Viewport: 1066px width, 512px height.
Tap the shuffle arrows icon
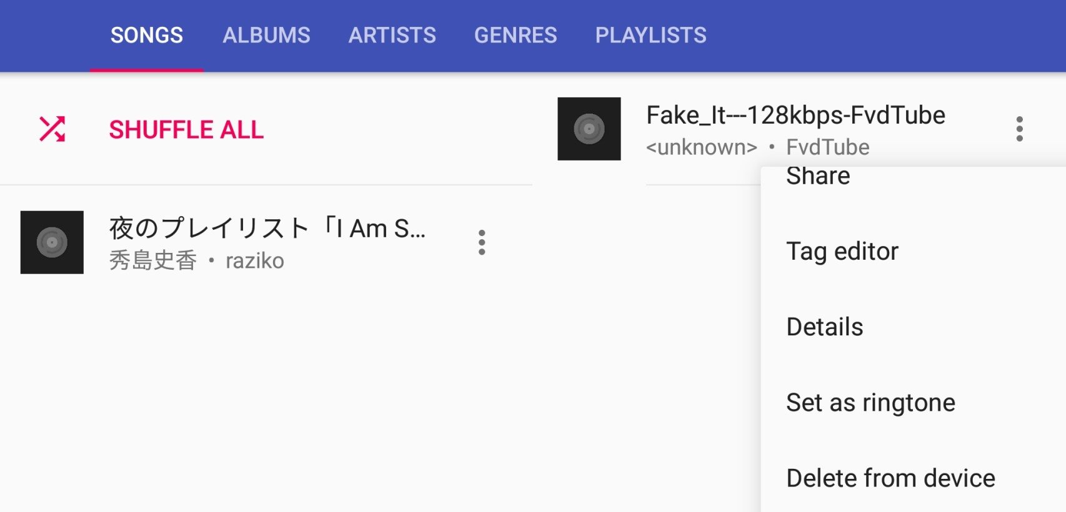52,129
